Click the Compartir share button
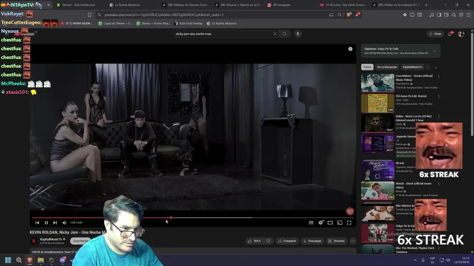Screen dimensions: 474x266 pos(287,241)
